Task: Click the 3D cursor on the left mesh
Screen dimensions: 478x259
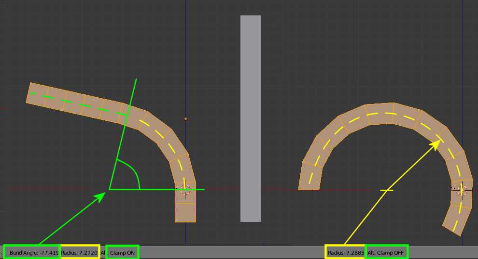Action: [x=185, y=190]
